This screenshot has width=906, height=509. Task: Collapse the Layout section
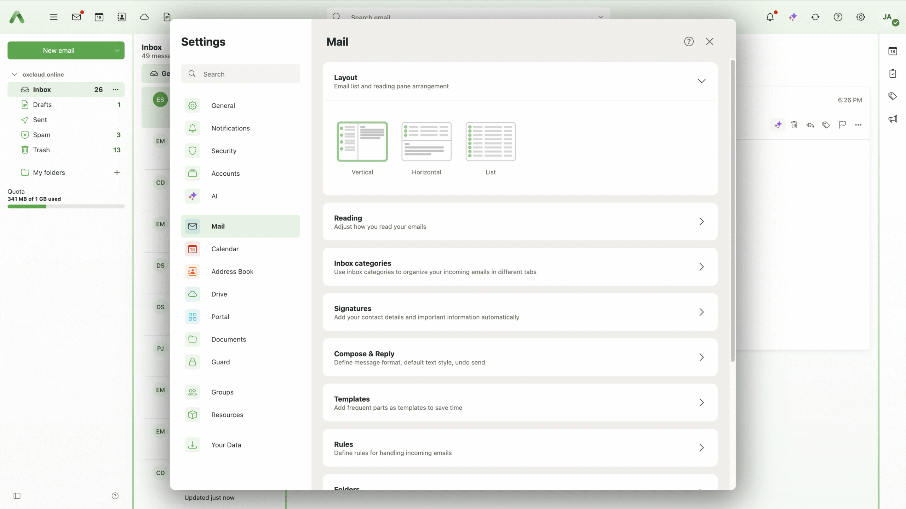pyautogui.click(x=701, y=81)
